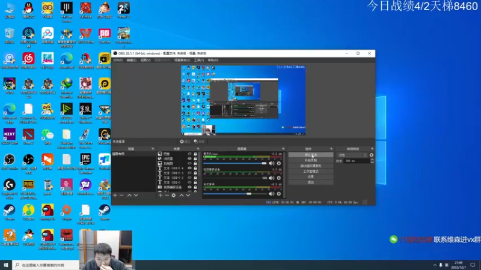
Task: Toggle visibility of 浏览器 source
Action: [189, 158]
